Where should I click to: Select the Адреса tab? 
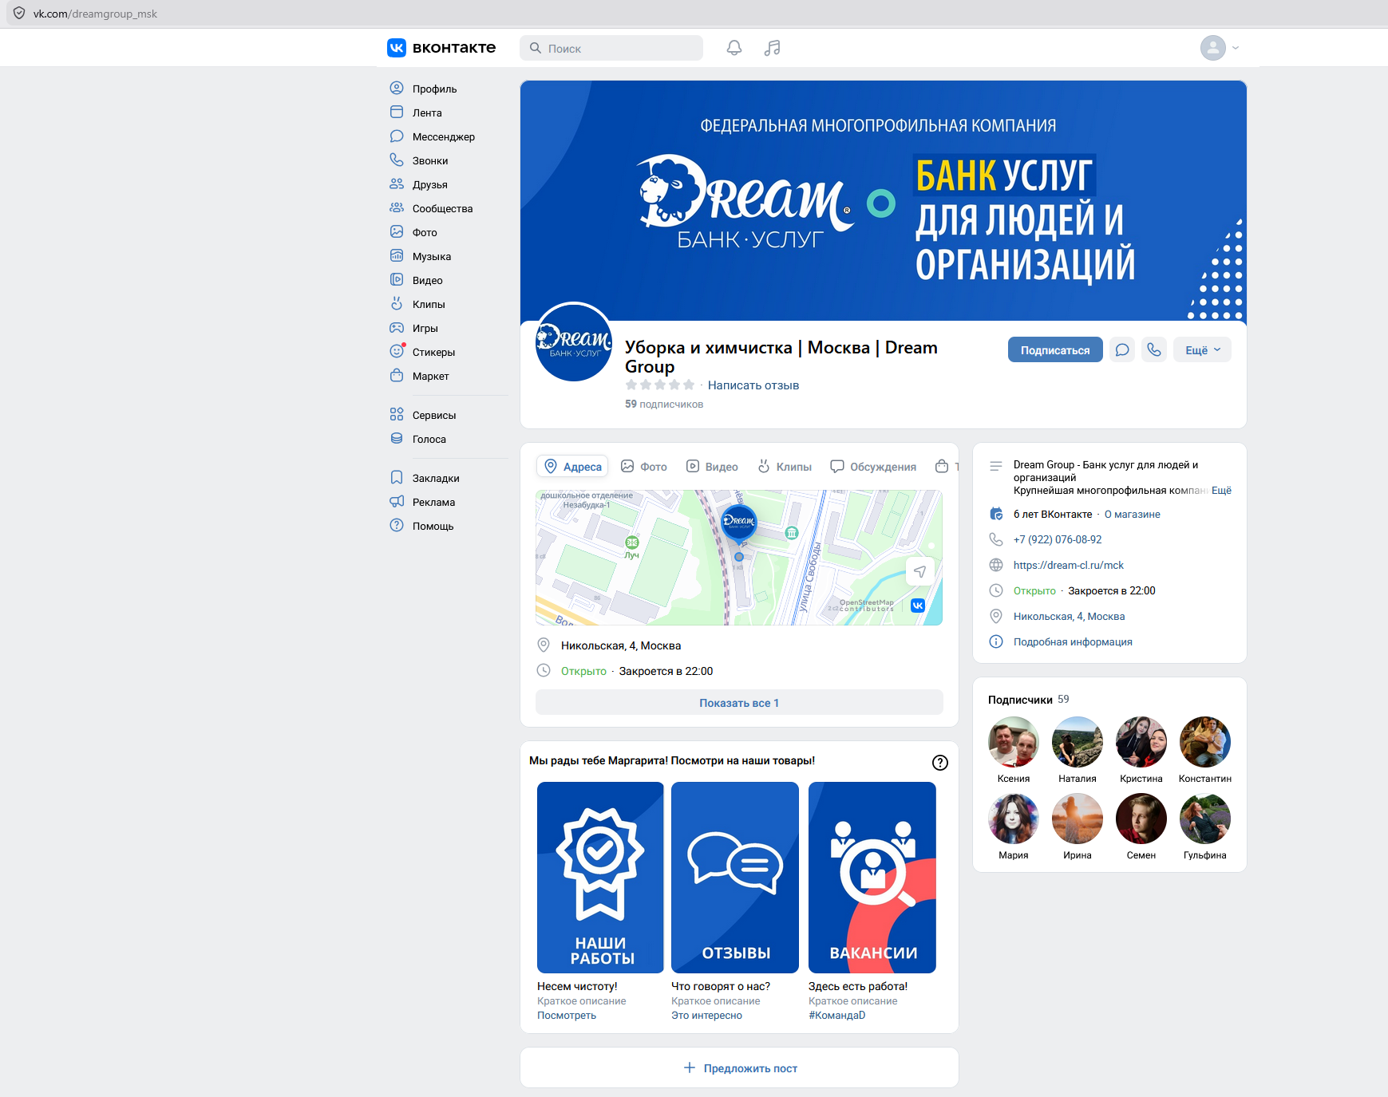(x=572, y=466)
